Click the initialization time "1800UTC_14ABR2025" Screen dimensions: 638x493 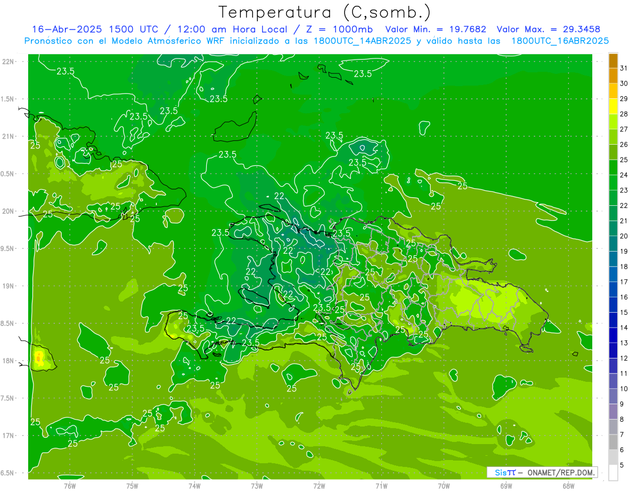tap(362, 41)
